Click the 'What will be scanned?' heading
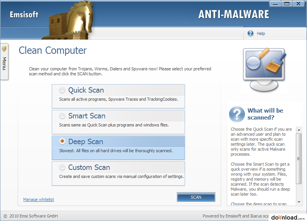This screenshot has width=307, height=221. click(x=265, y=114)
